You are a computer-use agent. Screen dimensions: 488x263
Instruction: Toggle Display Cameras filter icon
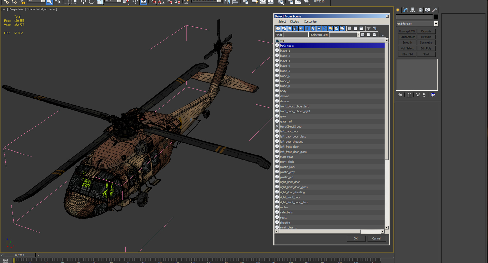[295, 29]
